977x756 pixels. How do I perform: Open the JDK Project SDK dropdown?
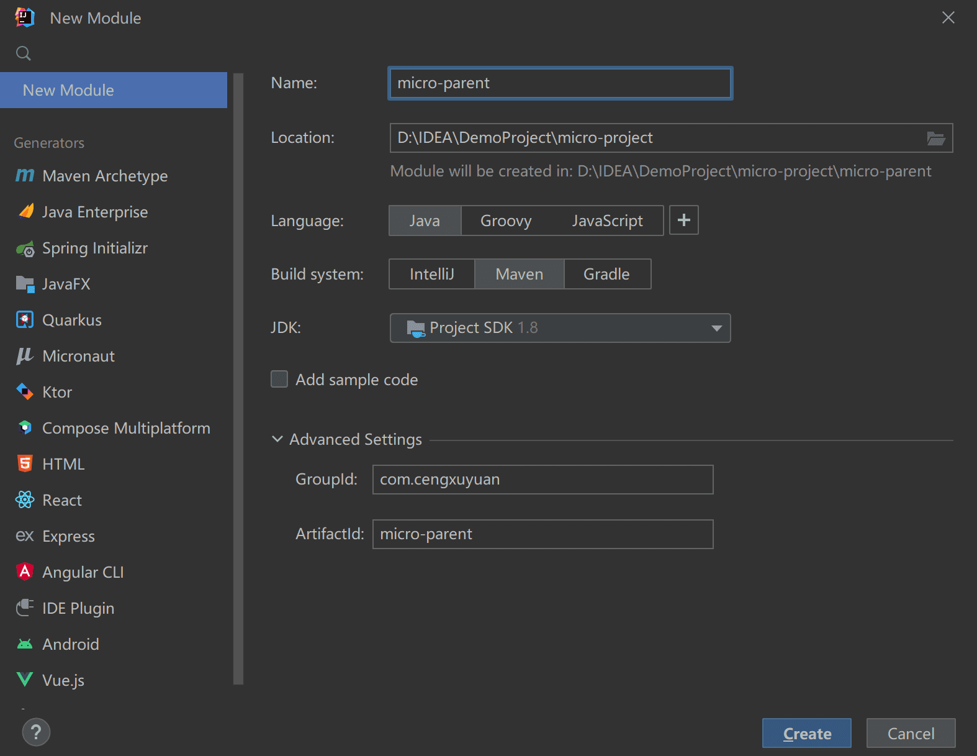560,328
